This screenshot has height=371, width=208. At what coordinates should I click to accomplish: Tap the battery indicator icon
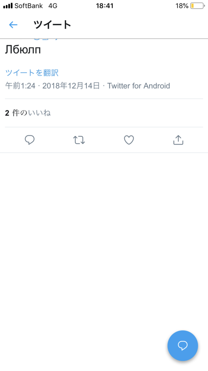(x=198, y=6)
